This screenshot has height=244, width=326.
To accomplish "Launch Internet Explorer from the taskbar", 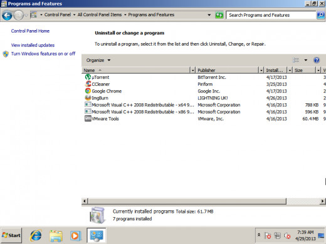I will coord(36,235).
